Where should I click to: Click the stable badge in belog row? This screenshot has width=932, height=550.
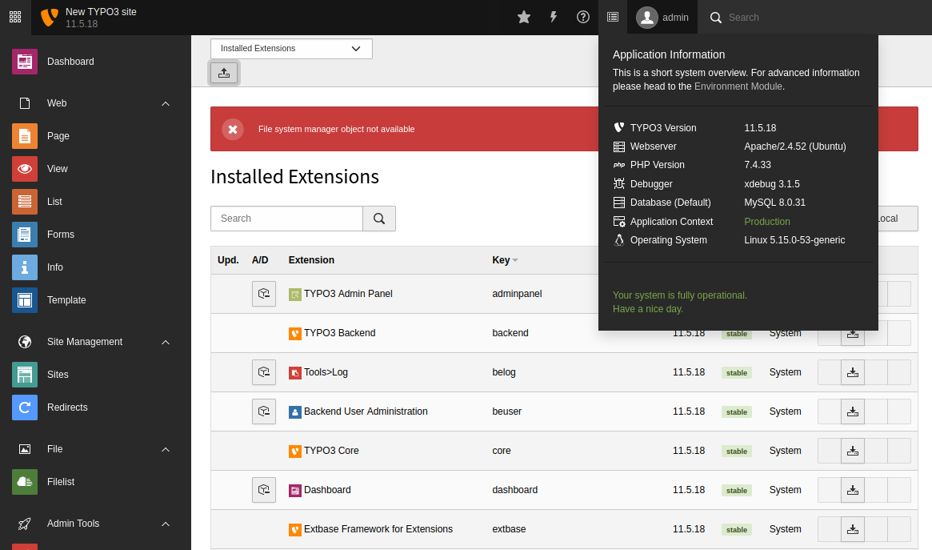tap(737, 373)
